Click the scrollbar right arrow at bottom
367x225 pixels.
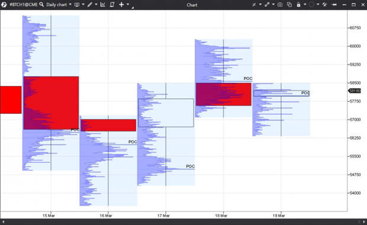click(x=363, y=221)
